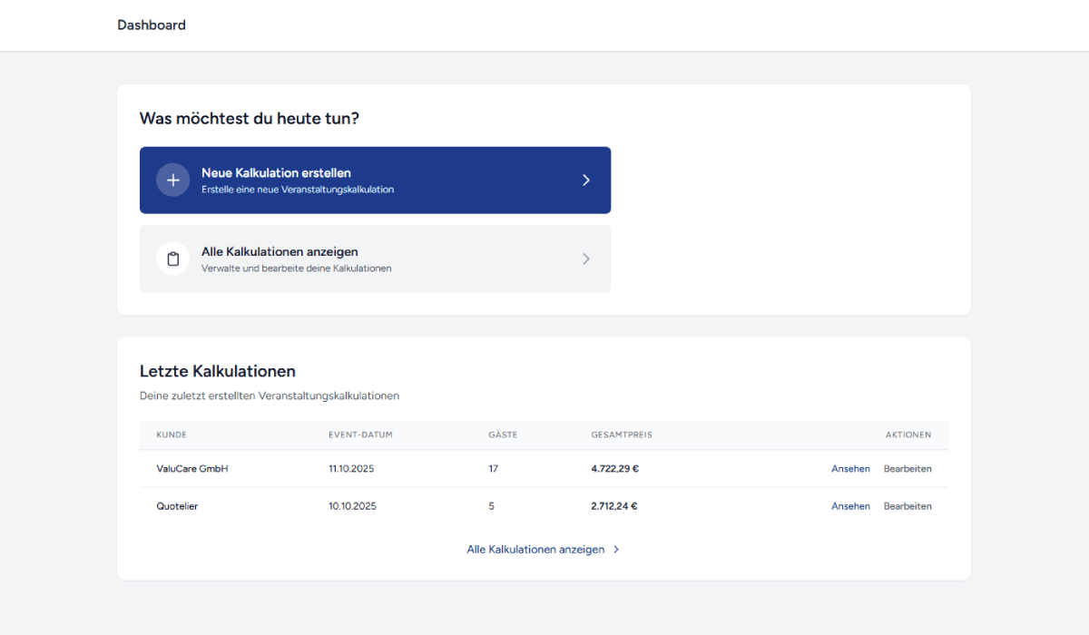Click the Dashboard heading in the top bar

pyautogui.click(x=152, y=24)
